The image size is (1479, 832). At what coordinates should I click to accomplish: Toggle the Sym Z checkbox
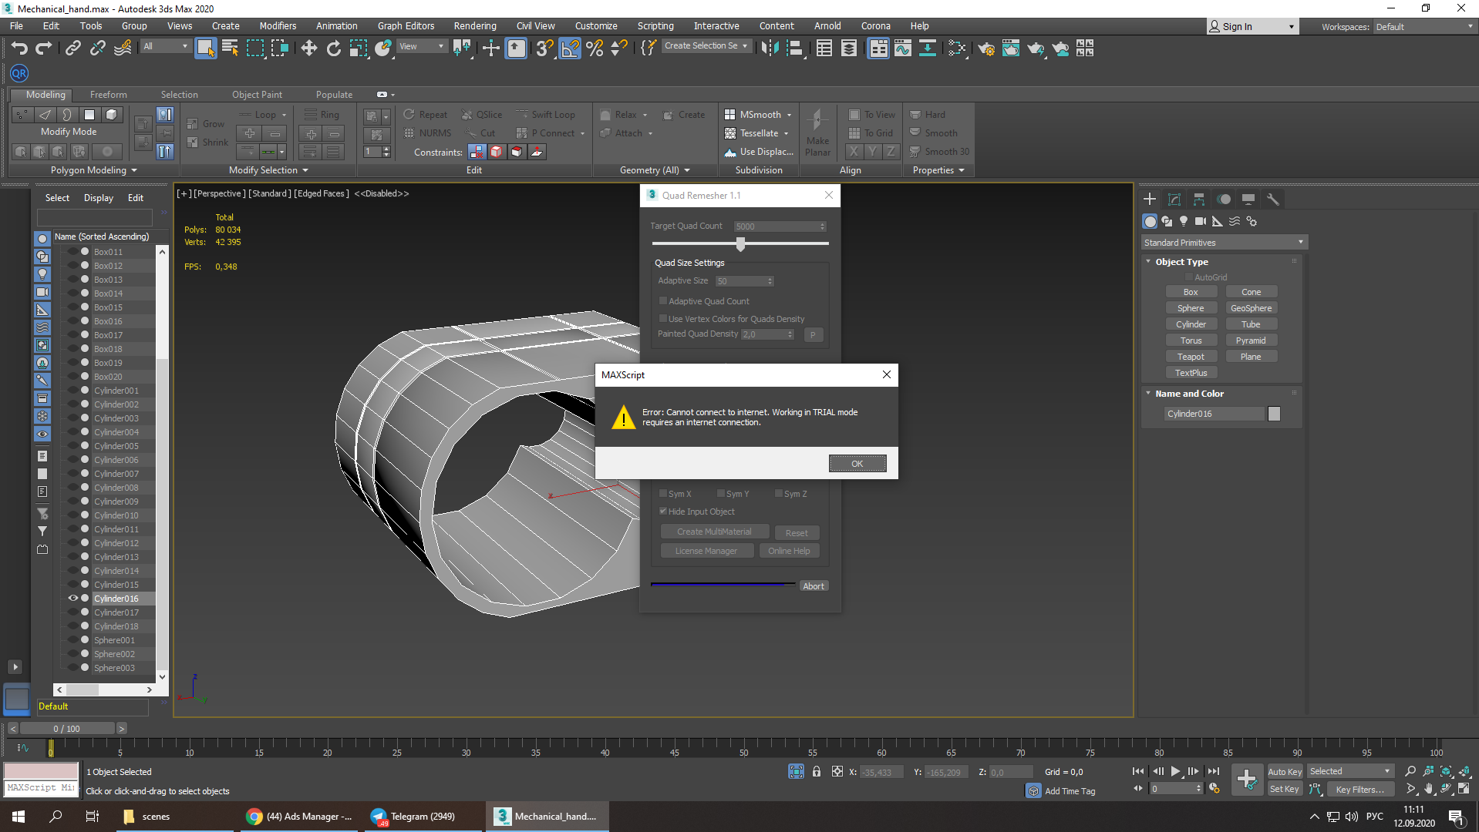tap(778, 494)
